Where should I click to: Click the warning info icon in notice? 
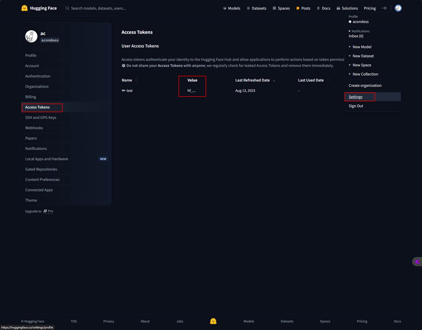pos(124,66)
